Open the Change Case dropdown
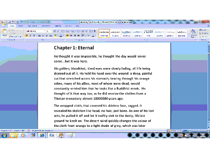 click(x=51, y=36)
